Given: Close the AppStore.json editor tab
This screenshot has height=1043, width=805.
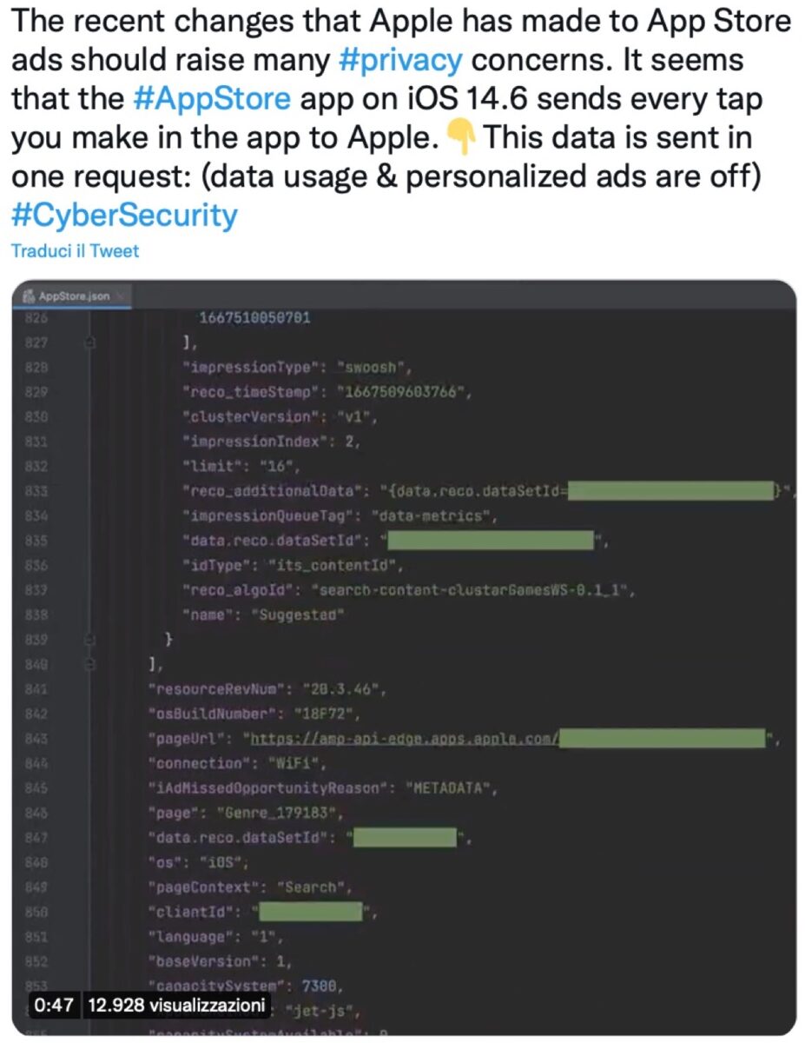Looking at the screenshot, I should pos(121,296).
